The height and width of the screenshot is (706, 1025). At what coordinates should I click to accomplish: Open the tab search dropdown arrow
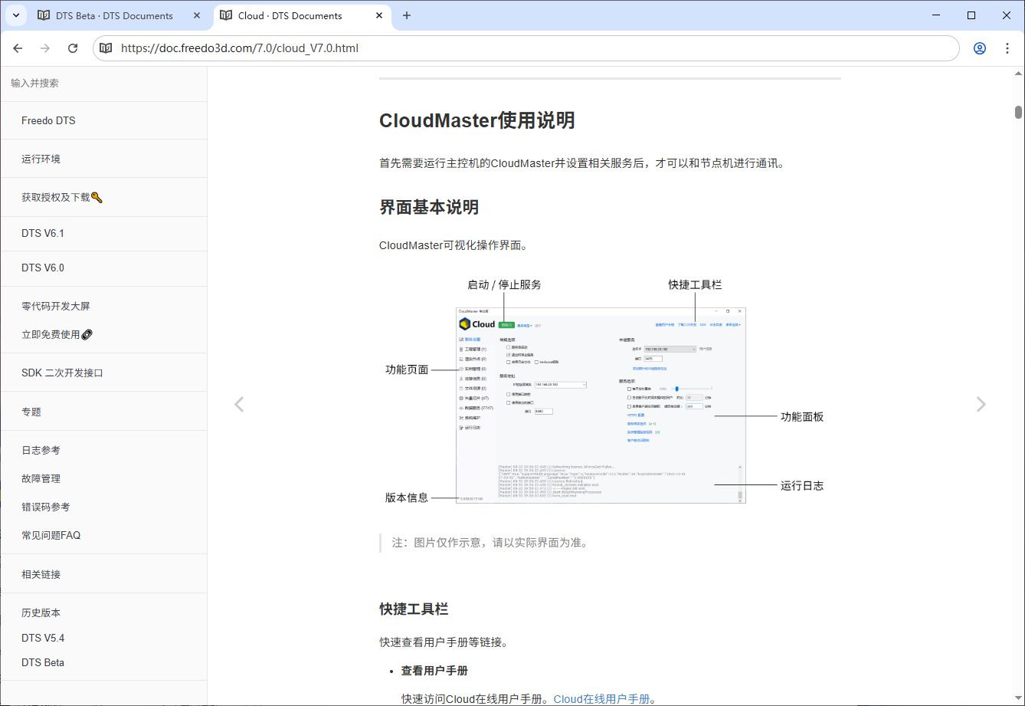[15, 15]
